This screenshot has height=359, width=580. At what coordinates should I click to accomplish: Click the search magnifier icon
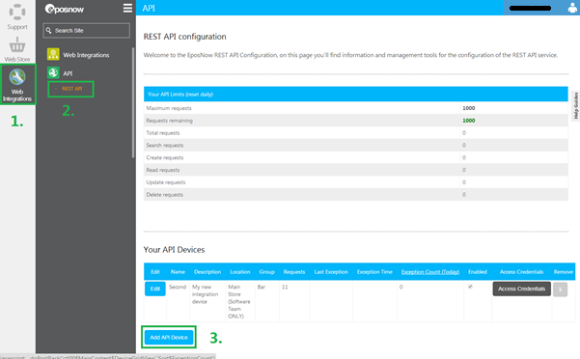[x=48, y=30]
